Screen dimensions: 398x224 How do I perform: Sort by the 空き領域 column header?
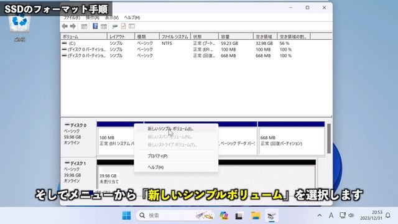(x=266, y=37)
